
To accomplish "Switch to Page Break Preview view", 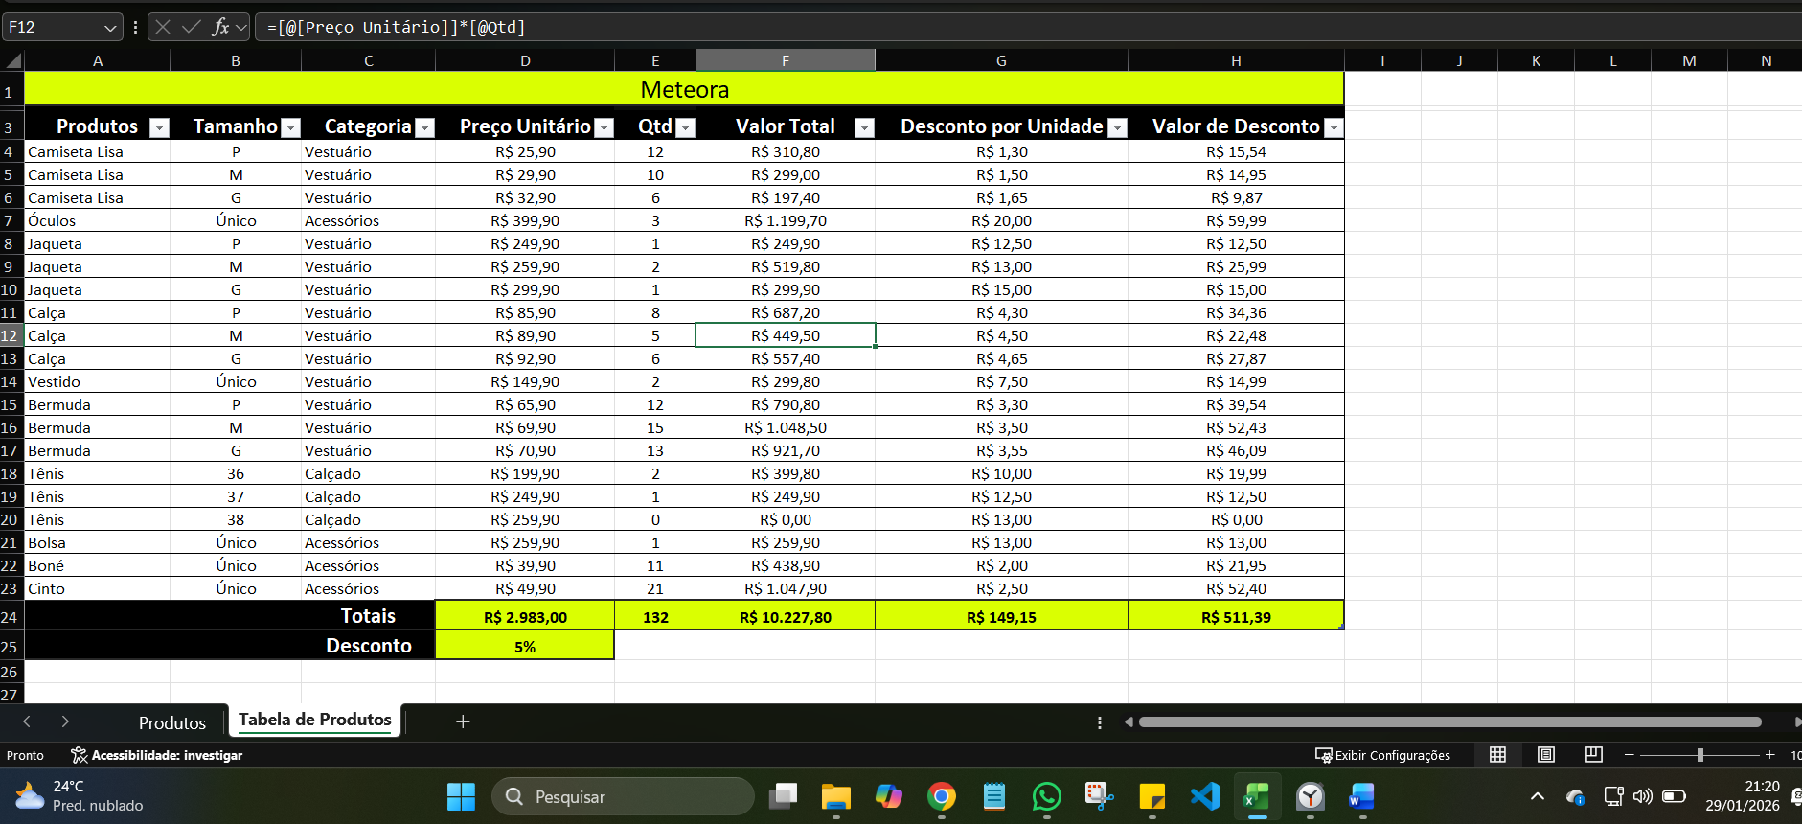I will (1593, 755).
